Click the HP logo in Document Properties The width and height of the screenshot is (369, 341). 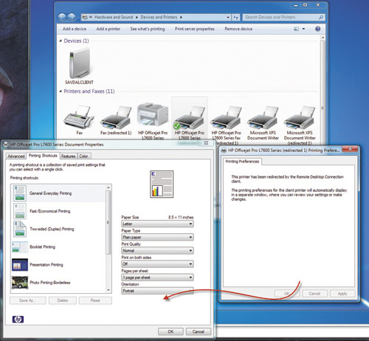[x=18, y=320]
